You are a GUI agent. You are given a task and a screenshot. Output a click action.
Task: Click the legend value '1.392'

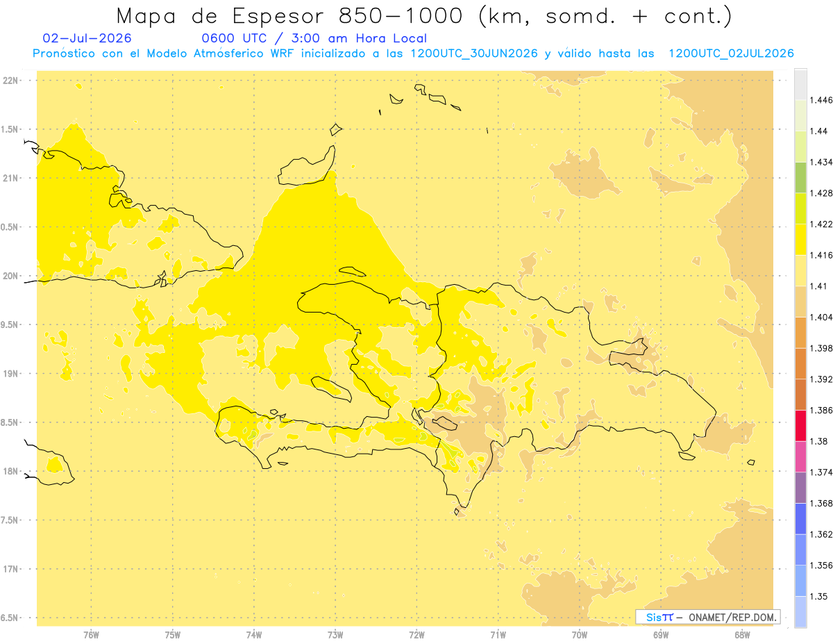point(822,379)
